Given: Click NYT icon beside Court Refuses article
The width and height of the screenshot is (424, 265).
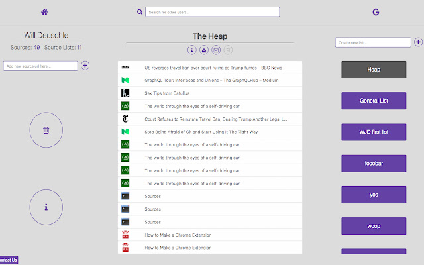Looking at the screenshot, I should (125, 119).
